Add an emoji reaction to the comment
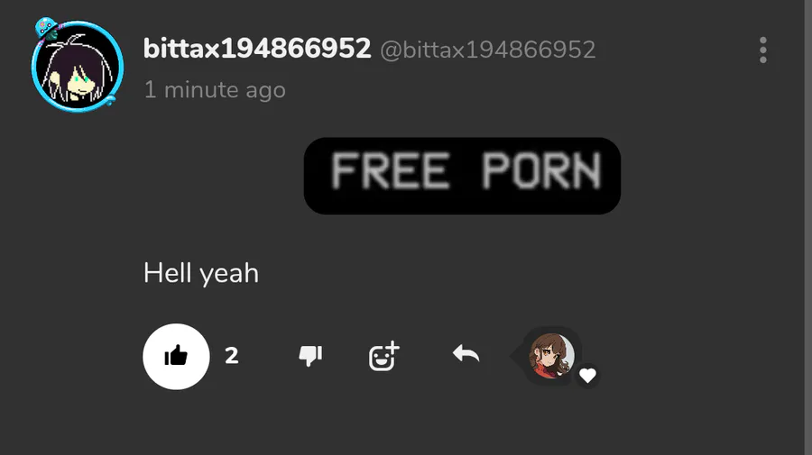812x455 pixels. [x=383, y=356]
